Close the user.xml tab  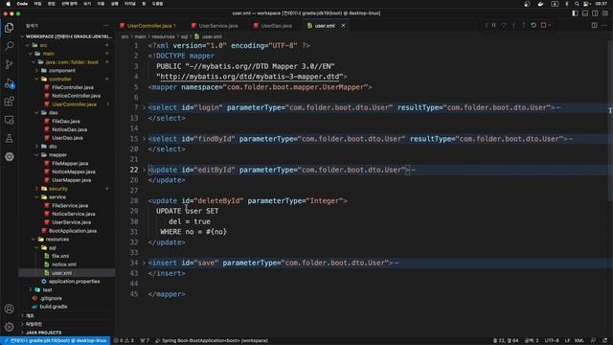pyautogui.click(x=343, y=26)
